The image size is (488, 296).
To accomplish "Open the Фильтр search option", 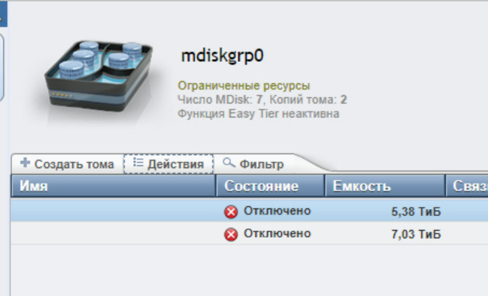I will [x=253, y=164].
